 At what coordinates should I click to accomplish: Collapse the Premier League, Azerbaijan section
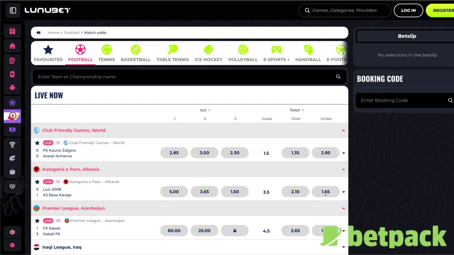coord(343,208)
